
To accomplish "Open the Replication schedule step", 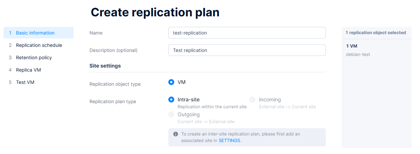I will (39, 45).
